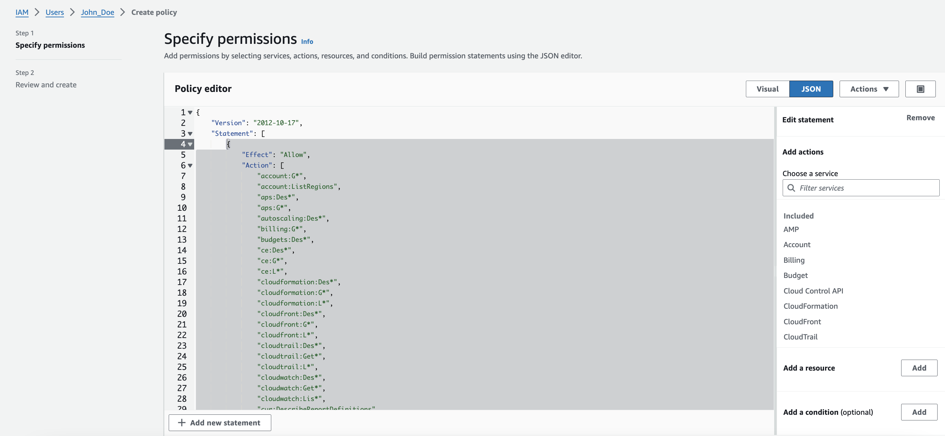Open the Info link beside Specify permissions
Viewport: 945px width, 436px height.
tap(307, 41)
